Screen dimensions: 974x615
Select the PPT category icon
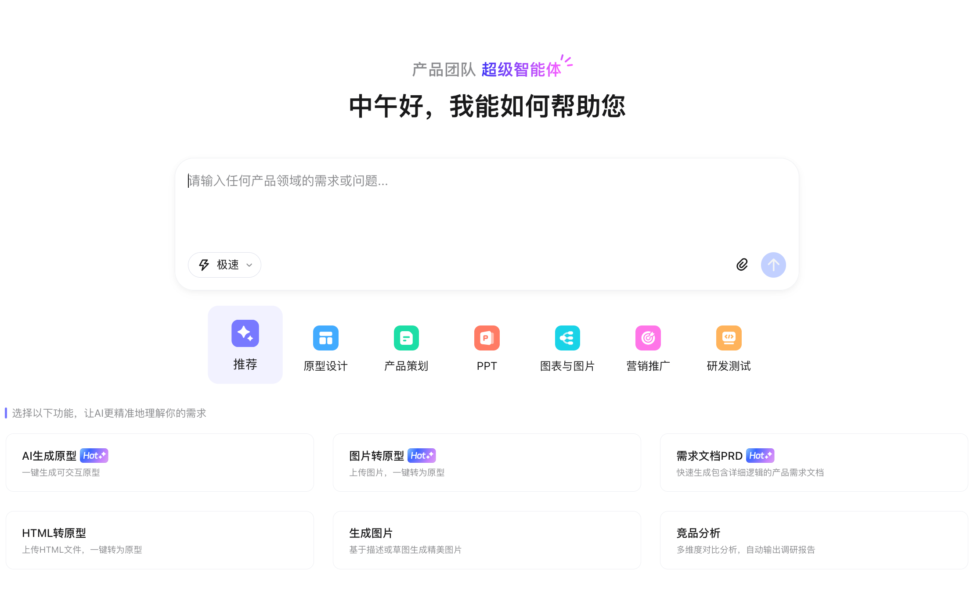pos(487,338)
